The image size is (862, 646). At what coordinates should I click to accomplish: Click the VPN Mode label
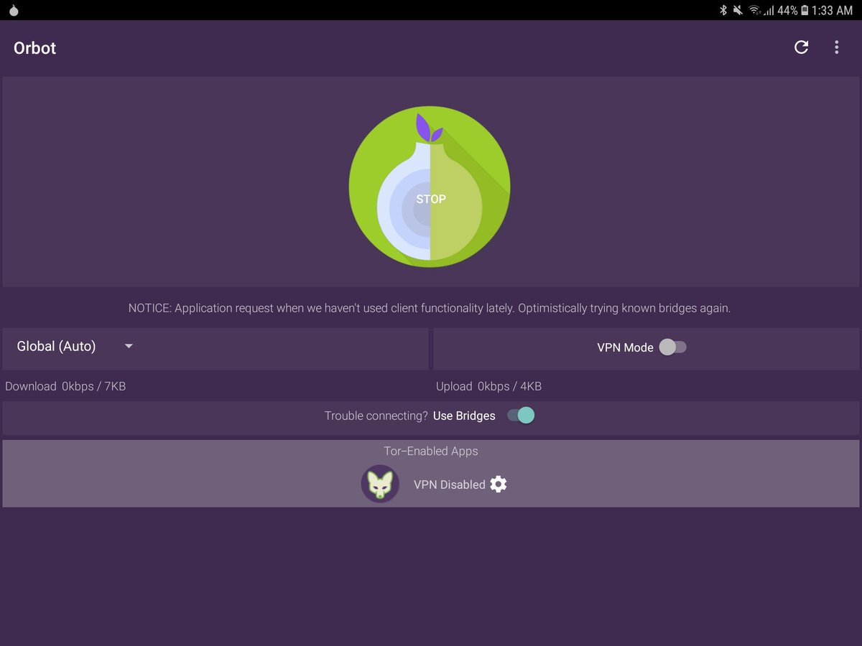click(x=625, y=347)
